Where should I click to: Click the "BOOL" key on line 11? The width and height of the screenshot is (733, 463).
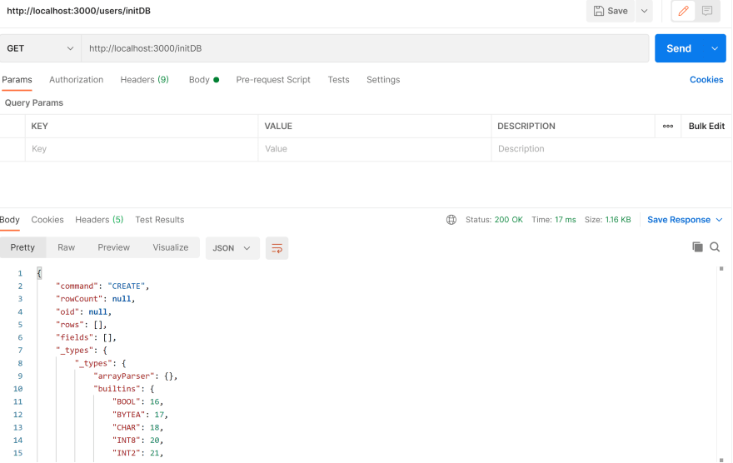click(x=127, y=402)
